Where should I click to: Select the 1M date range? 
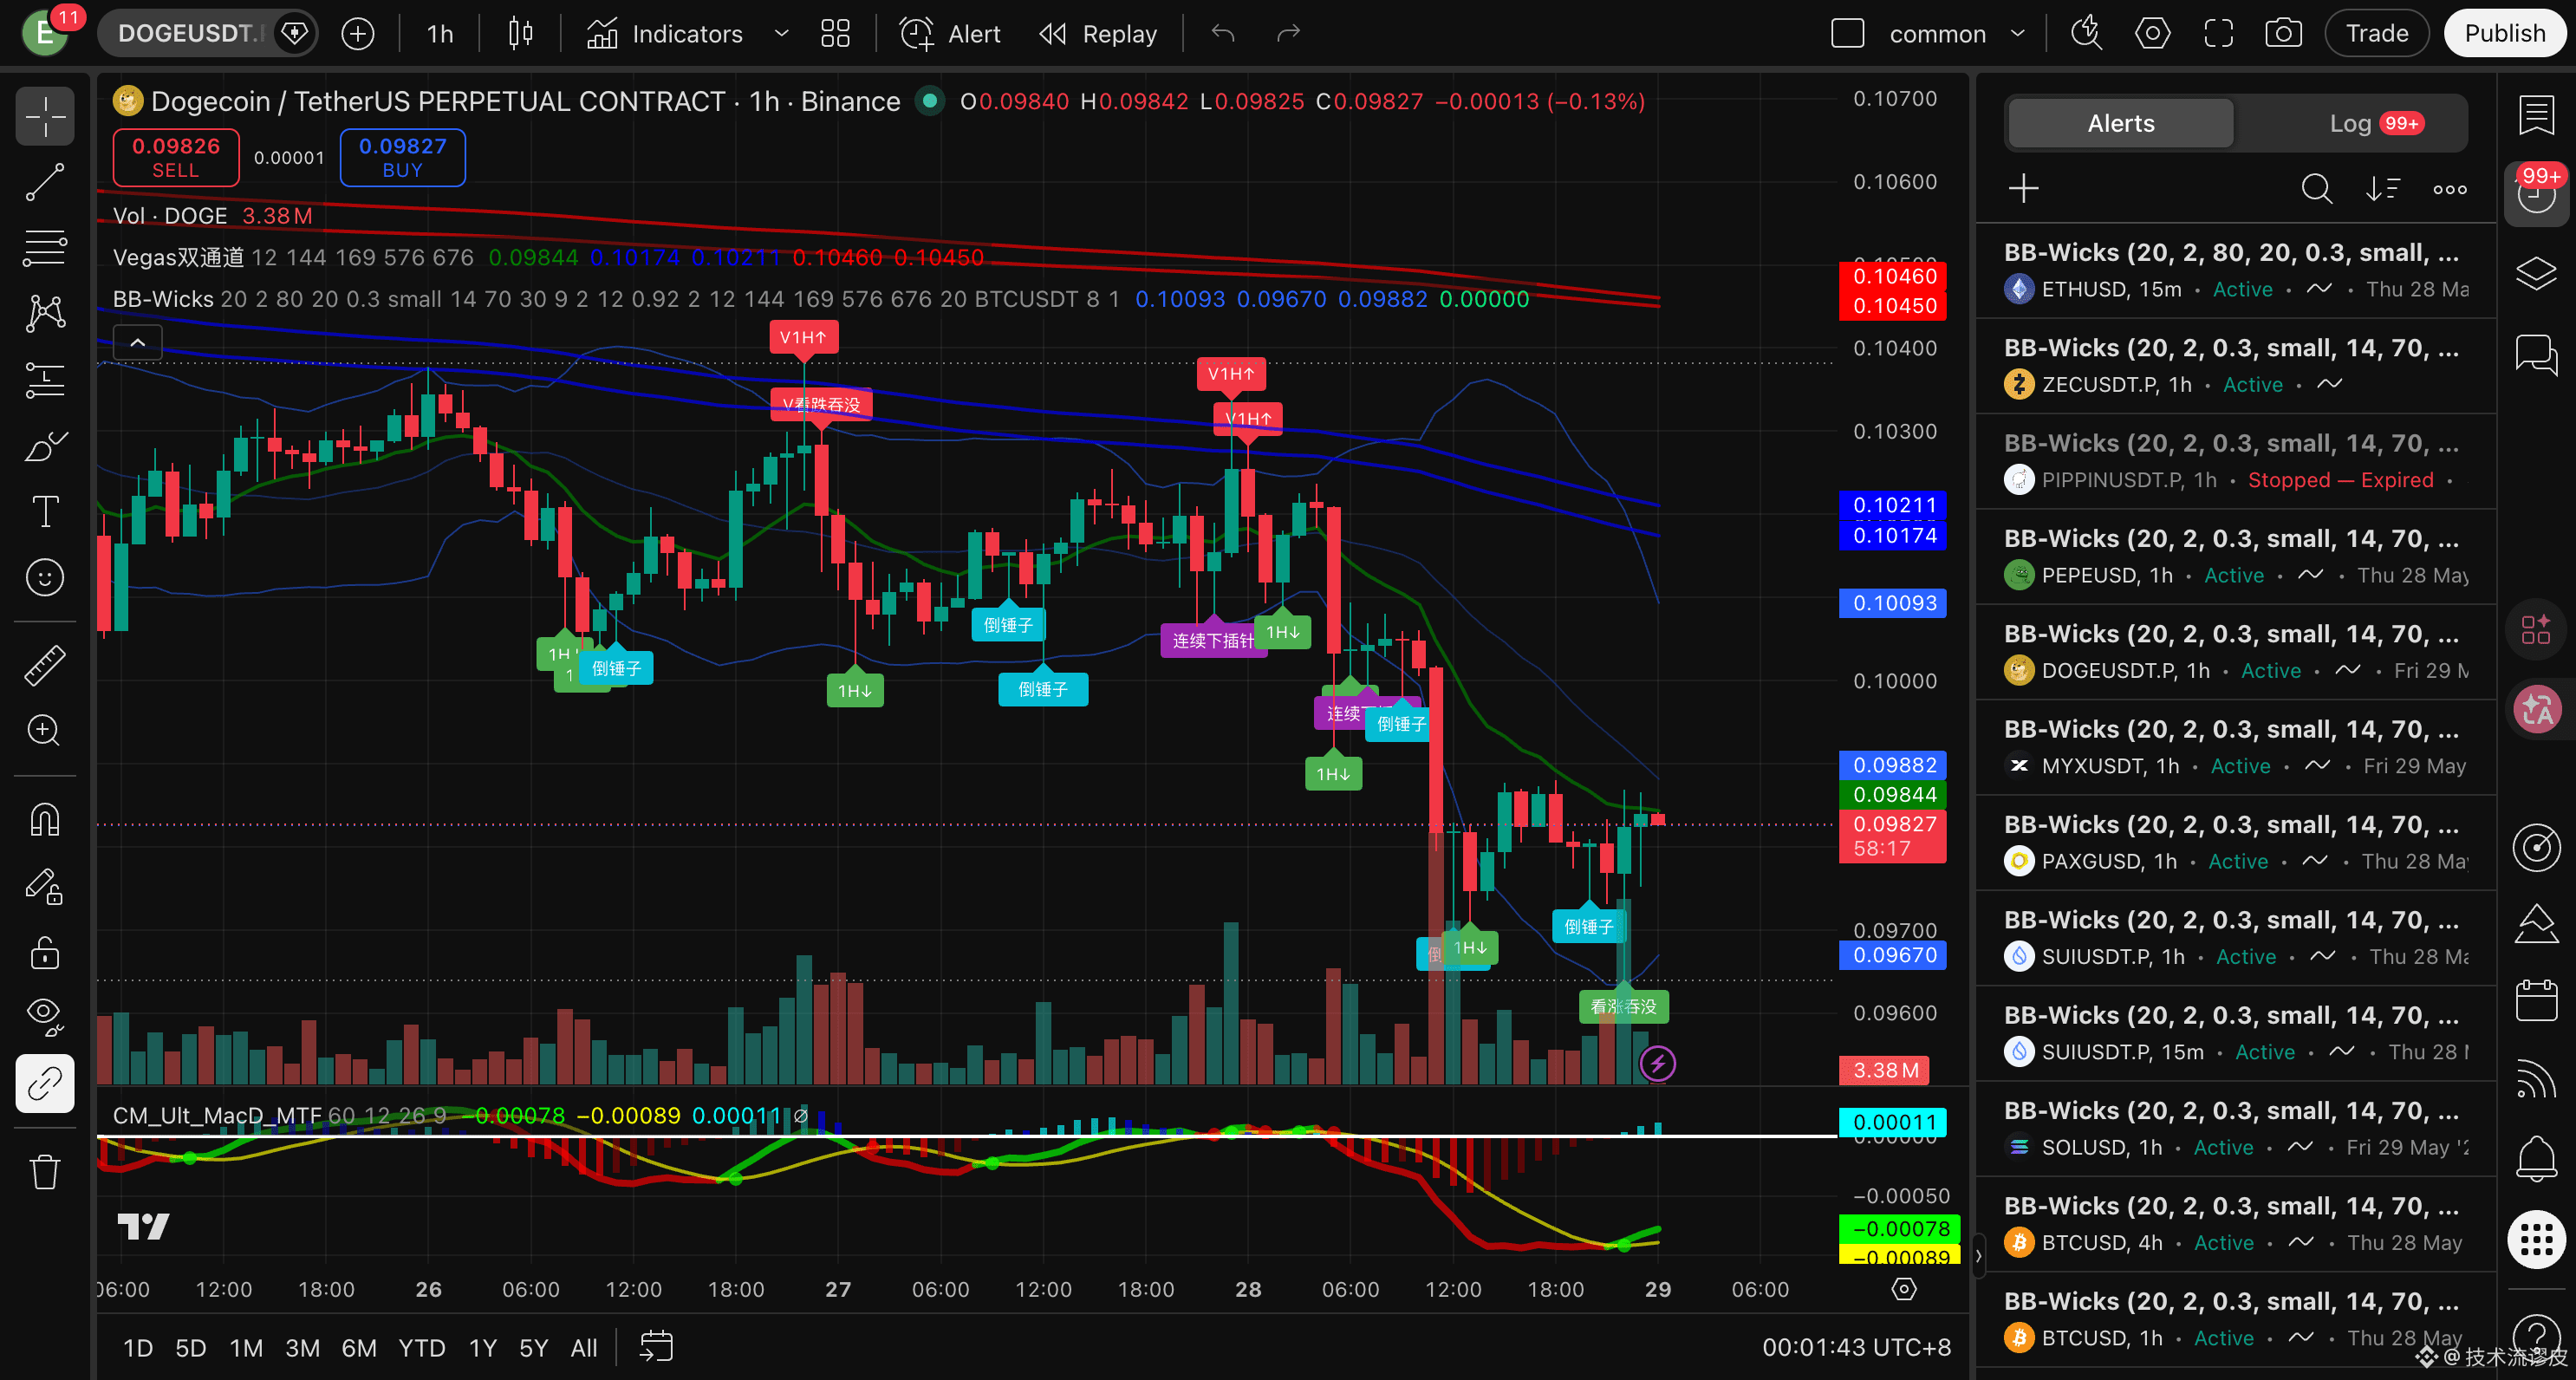tap(246, 1348)
